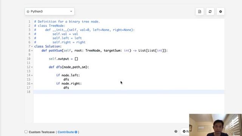The height and width of the screenshot is (136, 242).
Task: Click the 'self.output' text on line 10
Action: pos(59,59)
